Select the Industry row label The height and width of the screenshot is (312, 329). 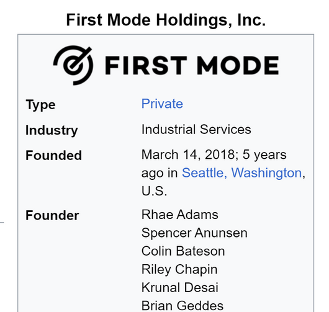(x=52, y=130)
